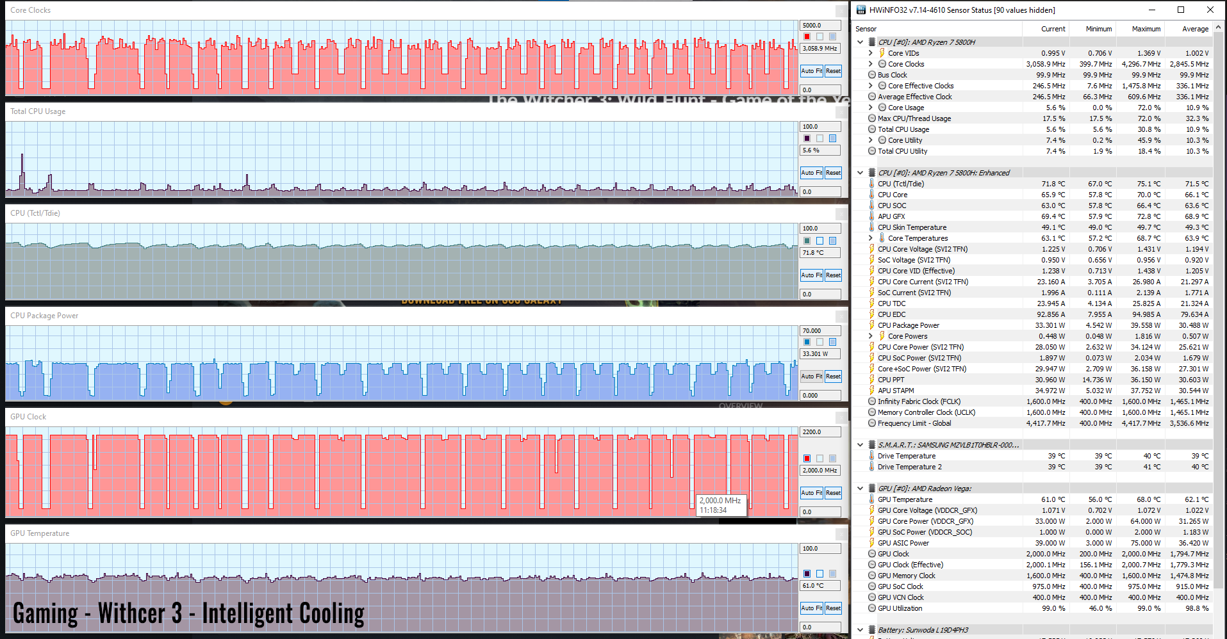Image resolution: width=1227 pixels, height=639 pixels.
Task: Expand the Core Powers sensor row
Action: coord(871,336)
